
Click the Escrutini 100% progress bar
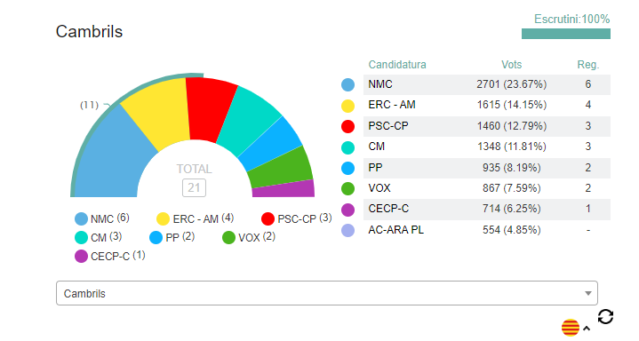566,34
